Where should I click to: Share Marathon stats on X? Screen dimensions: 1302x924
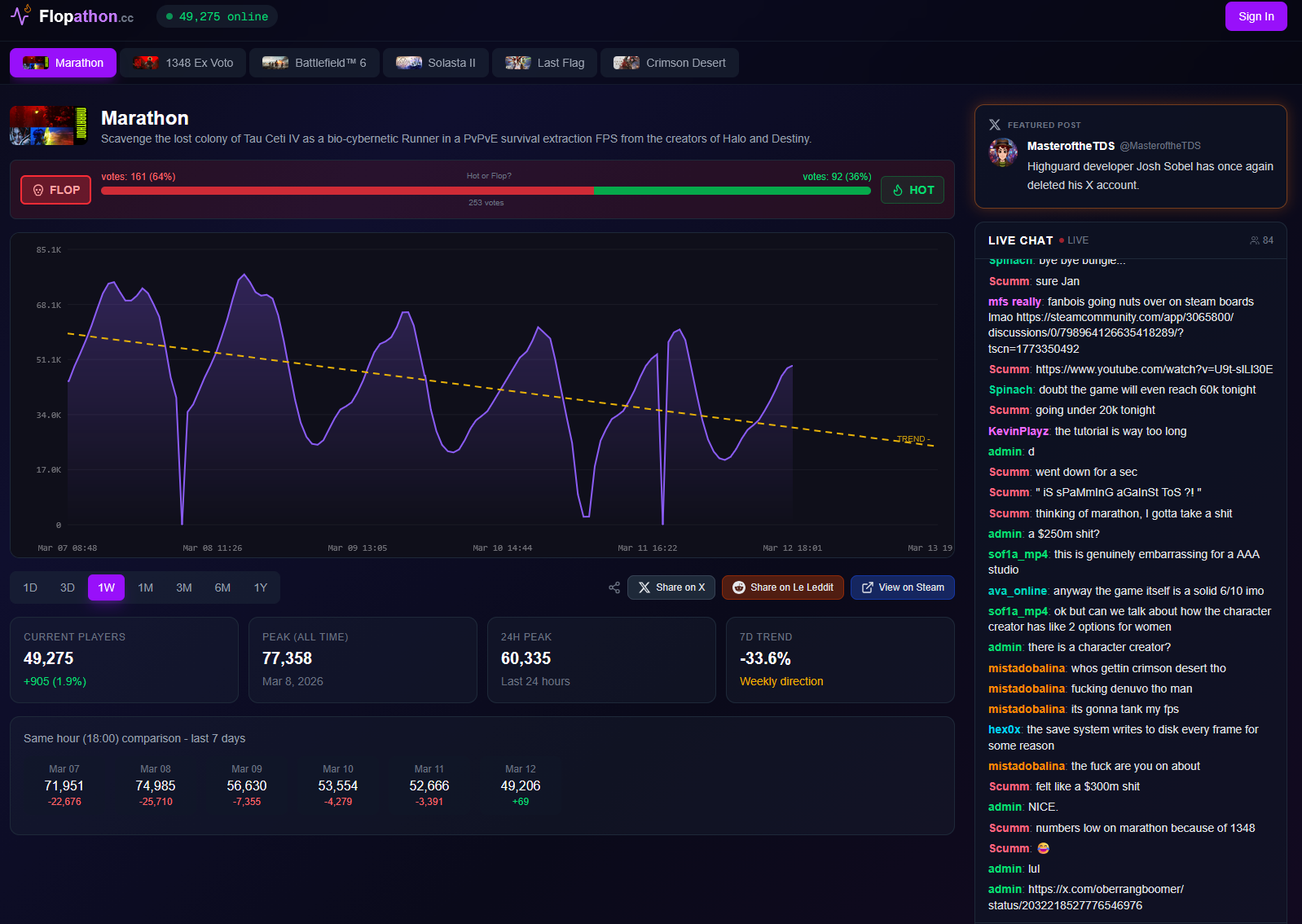tap(671, 587)
